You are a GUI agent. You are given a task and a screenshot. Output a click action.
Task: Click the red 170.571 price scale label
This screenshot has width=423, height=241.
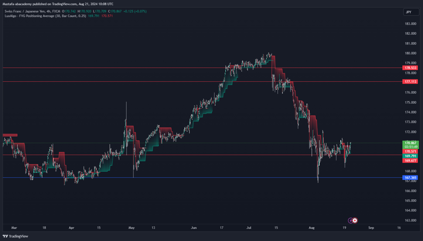point(410,151)
